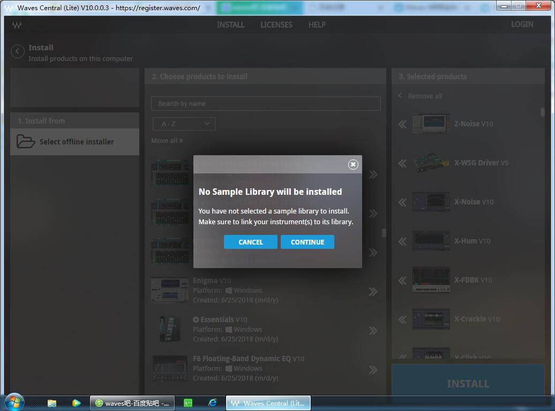Click the Z-Noise V10 thumbnail
This screenshot has height=411, width=555.
pos(431,124)
